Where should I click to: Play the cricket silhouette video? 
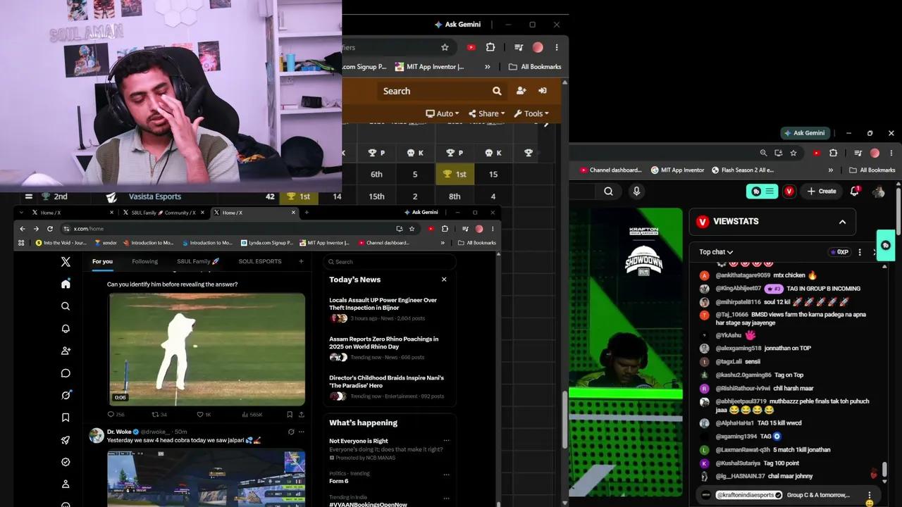pos(206,349)
